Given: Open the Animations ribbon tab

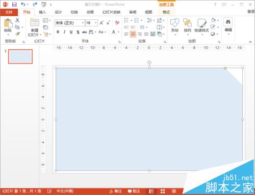Looking at the screenshot, I should [90, 12].
